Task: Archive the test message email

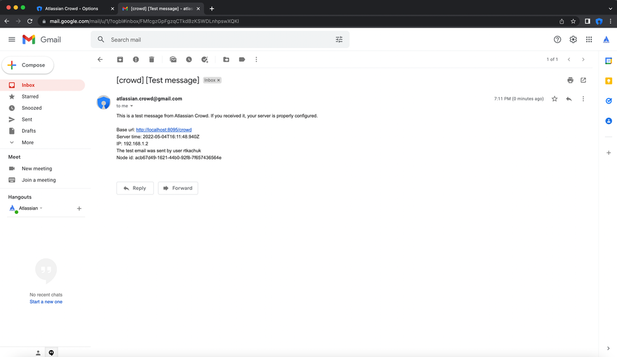Action: pyautogui.click(x=120, y=59)
